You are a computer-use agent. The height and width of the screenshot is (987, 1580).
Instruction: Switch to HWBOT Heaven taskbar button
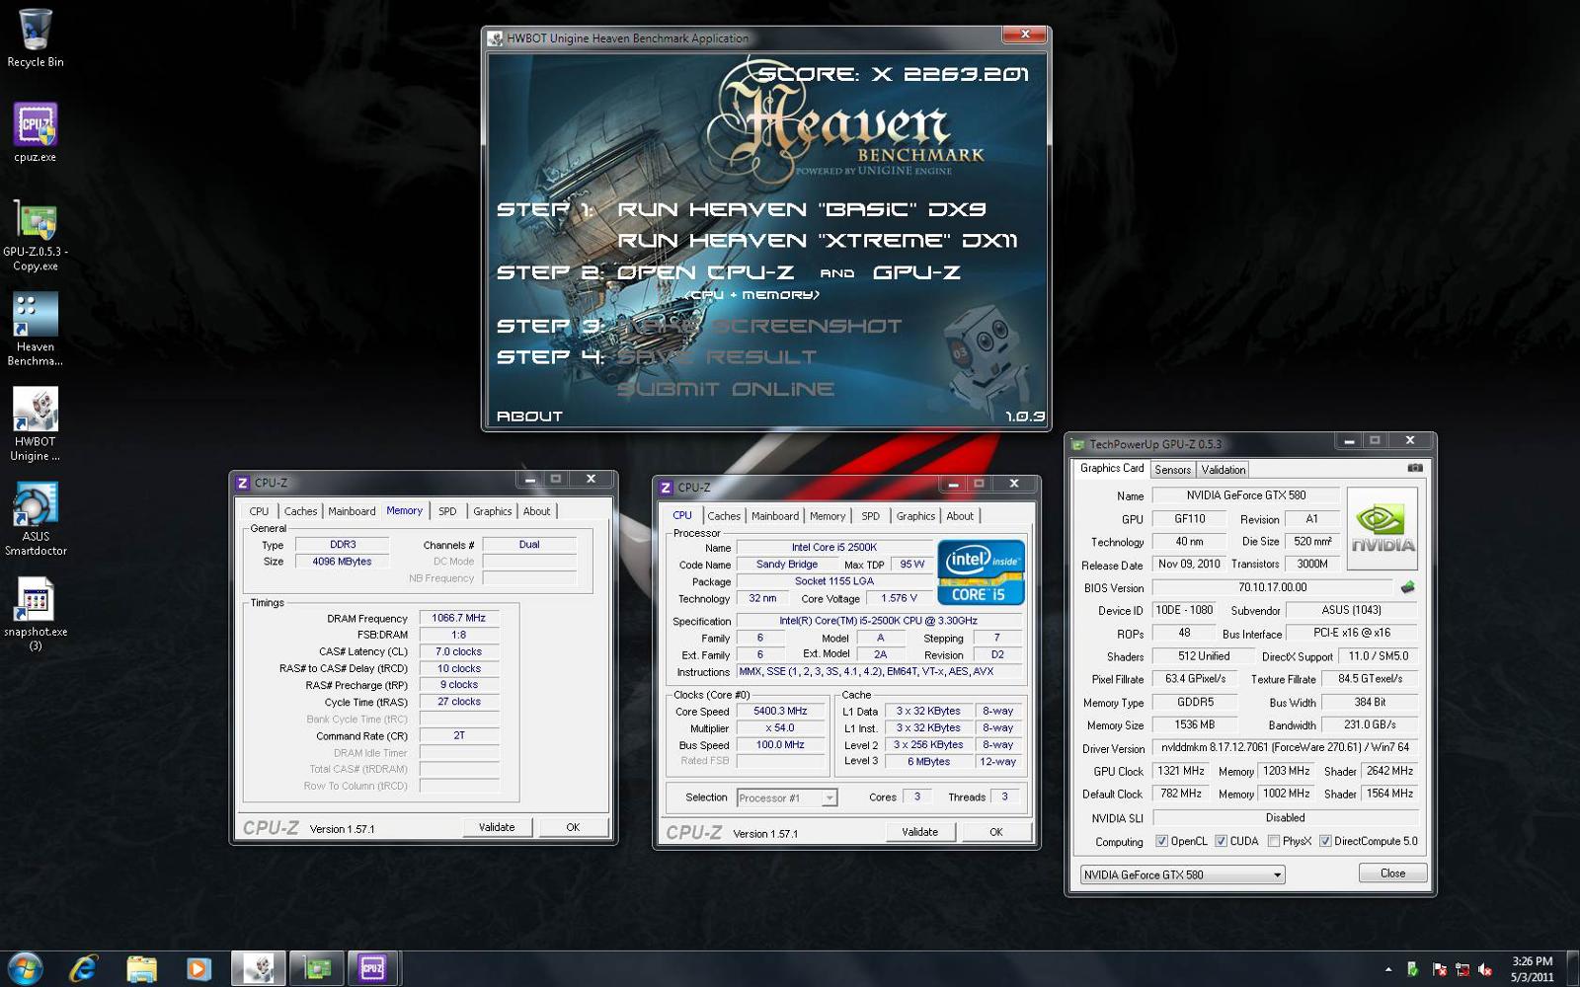click(259, 969)
